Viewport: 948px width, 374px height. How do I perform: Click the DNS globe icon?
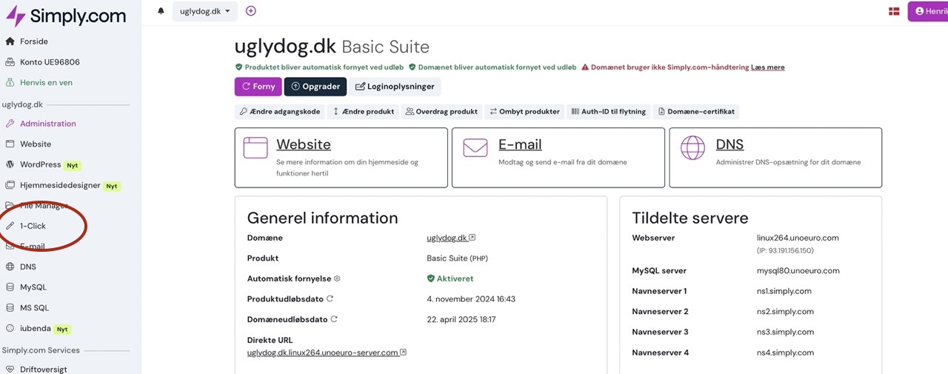693,147
